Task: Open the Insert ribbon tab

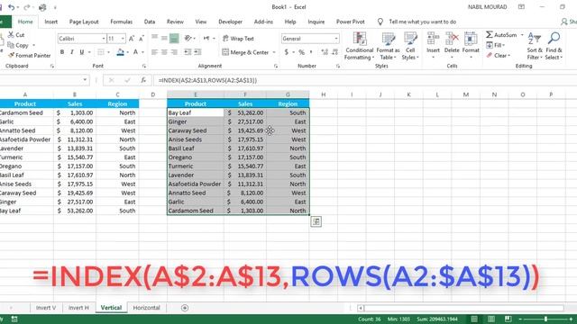Action: pyautogui.click(x=51, y=22)
